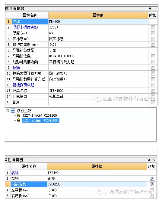This screenshot has width=162, height=200.
Task: Pin the lower 属性编辑器 panel
Action: tap(149, 160)
